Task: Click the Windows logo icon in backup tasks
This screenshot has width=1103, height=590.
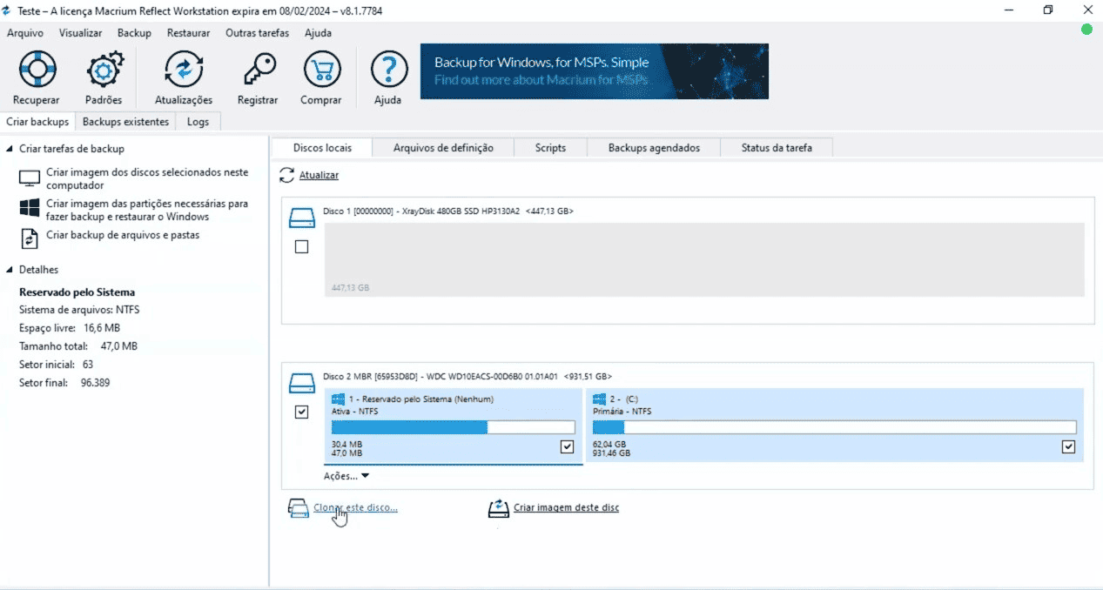Action: 30,209
